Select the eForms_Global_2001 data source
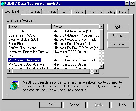136x111 pixels. [x=23, y=40]
